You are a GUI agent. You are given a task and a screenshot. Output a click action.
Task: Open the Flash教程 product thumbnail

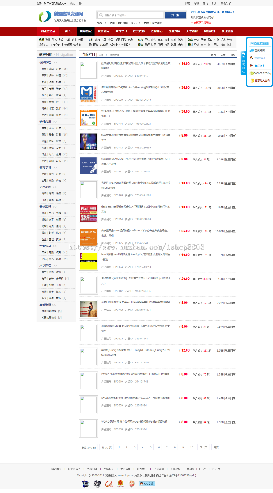[x=88, y=213]
